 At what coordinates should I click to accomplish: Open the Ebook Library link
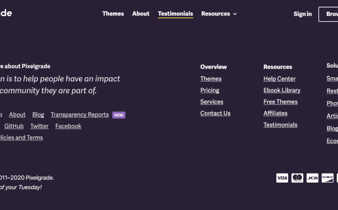click(x=282, y=90)
